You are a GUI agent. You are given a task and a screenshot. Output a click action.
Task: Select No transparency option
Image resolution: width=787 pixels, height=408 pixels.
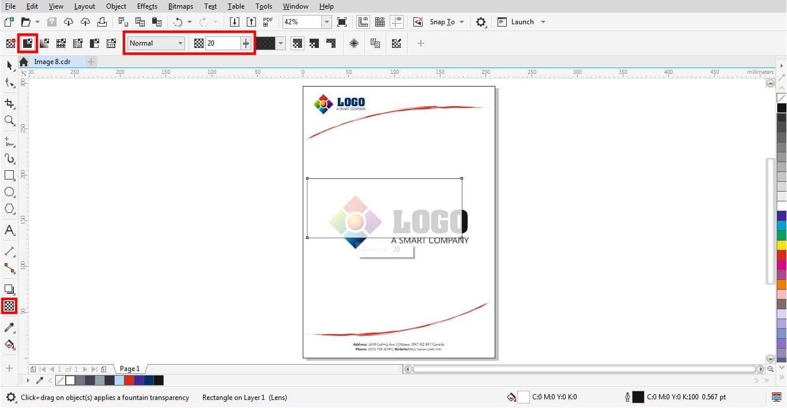pyautogui.click(x=10, y=43)
